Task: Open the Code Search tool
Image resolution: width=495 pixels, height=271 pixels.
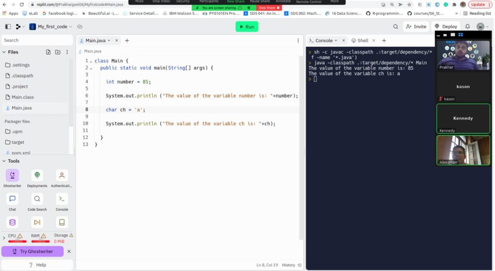Action: pos(37,199)
